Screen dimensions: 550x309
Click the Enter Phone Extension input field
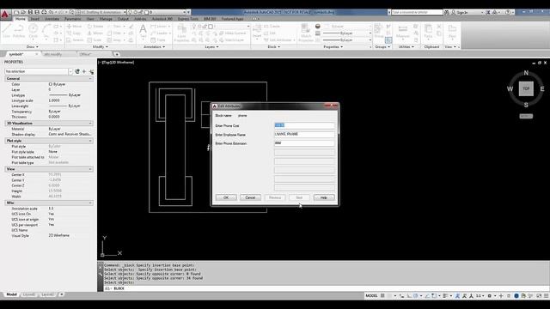click(304, 143)
